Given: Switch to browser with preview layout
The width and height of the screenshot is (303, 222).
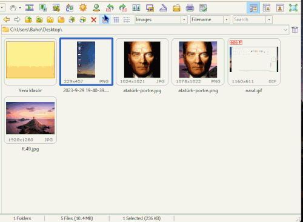Looking at the screenshot, I should coord(267,8).
